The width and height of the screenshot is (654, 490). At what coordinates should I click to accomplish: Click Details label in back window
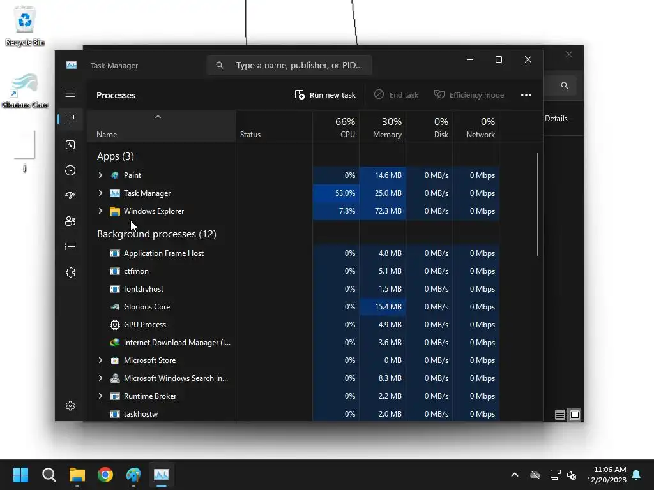point(556,119)
